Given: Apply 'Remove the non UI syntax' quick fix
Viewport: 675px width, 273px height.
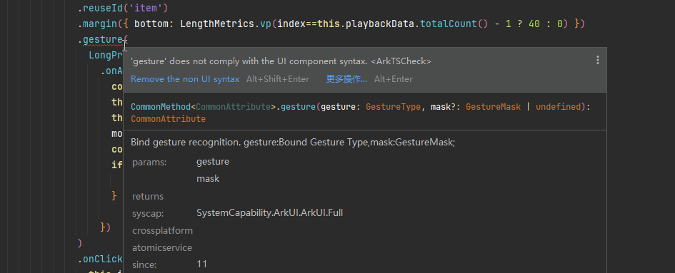Looking at the screenshot, I should 185,79.
